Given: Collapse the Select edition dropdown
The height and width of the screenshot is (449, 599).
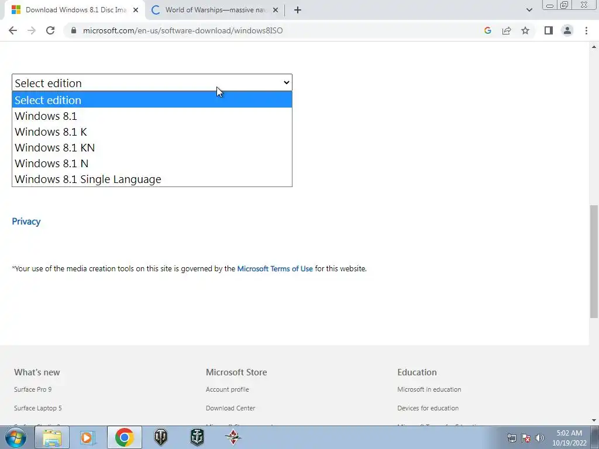Looking at the screenshot, I should coord(152,82).
